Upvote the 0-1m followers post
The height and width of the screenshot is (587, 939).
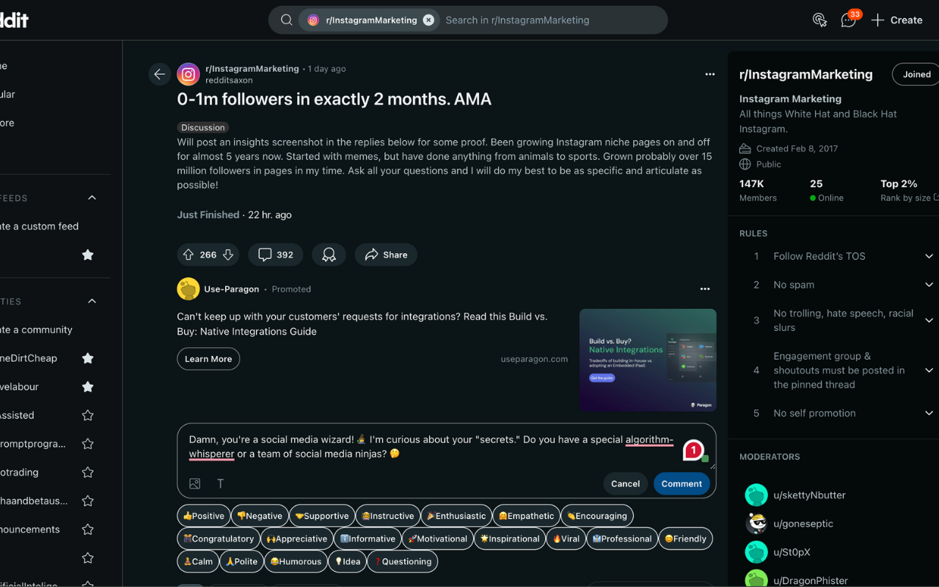click(189, 255)
